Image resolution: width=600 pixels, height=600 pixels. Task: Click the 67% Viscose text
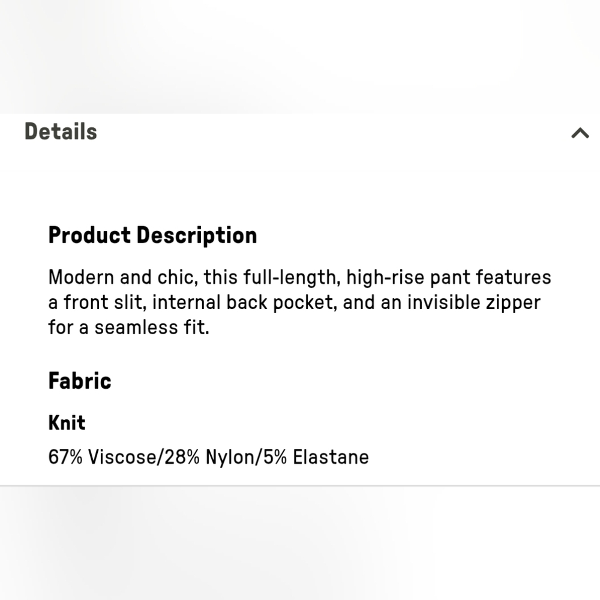click(102, 457)
